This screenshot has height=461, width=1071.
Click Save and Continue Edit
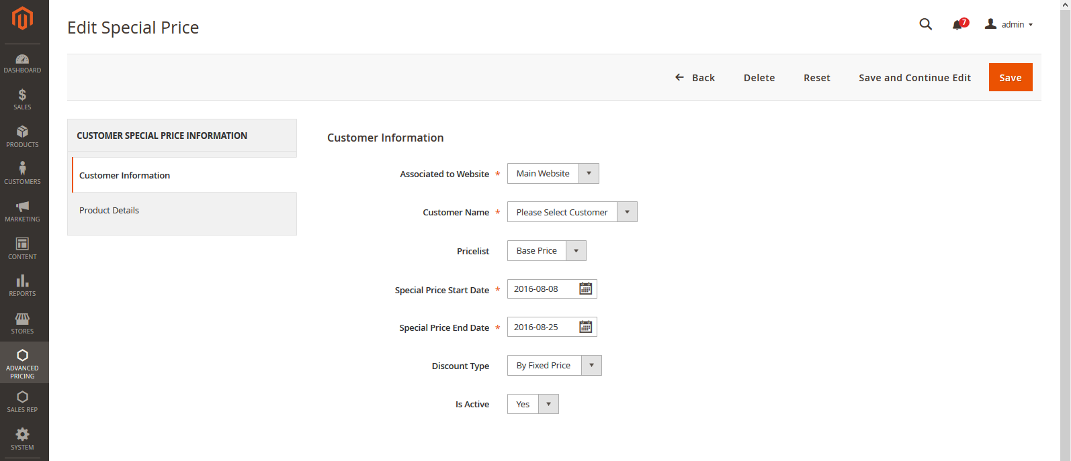pyautogui.click(x=914, y=78)
